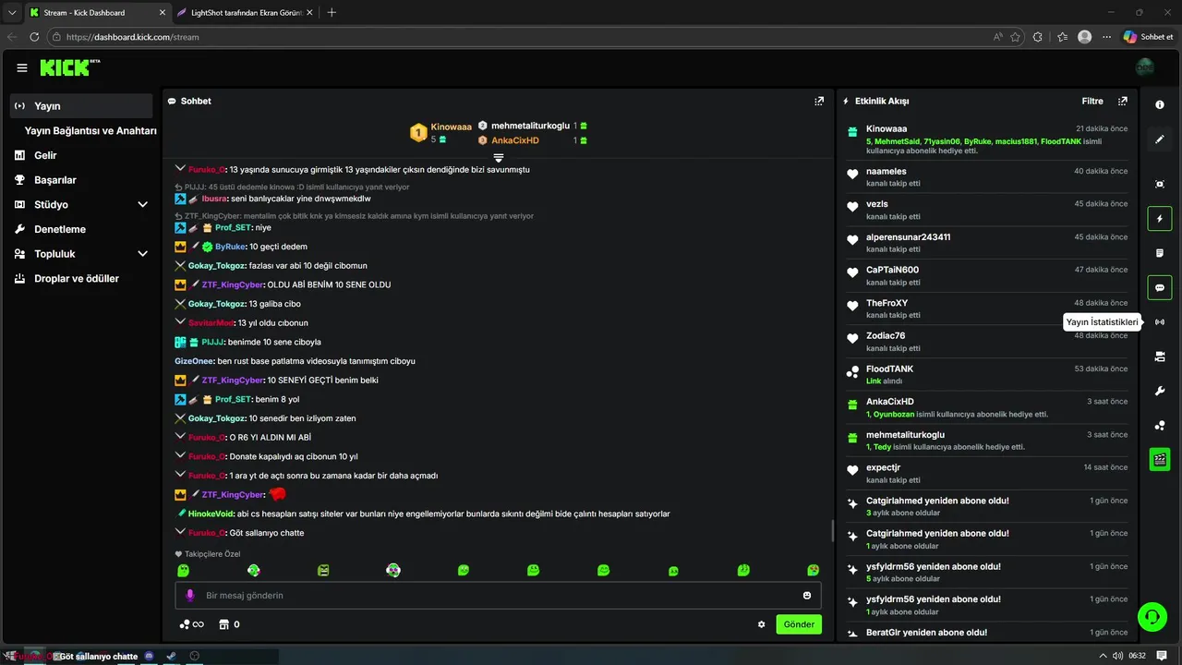Collapse the leaderboard arrow under Kinowaaa
Screen dimensions: 1182x665
[x=499, y=158]
